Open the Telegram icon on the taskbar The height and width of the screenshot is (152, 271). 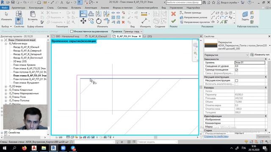pyautogui.click(x=73, y=148)
